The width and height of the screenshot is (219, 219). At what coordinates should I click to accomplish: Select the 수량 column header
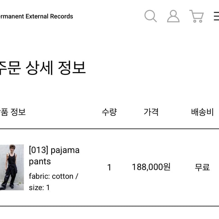pos(109,112)
